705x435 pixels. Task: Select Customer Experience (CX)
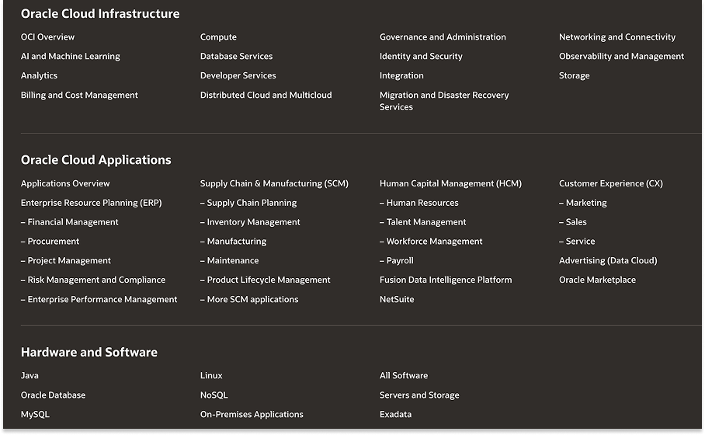pos(610,183)
